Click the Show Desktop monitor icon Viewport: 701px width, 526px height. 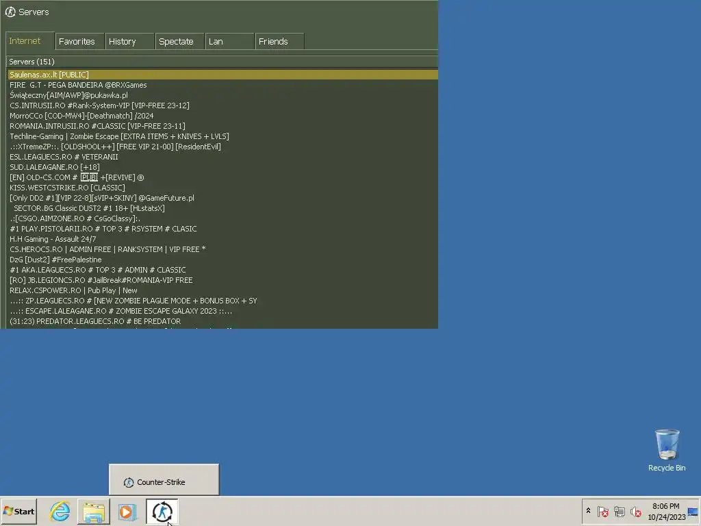pos(694,511)
